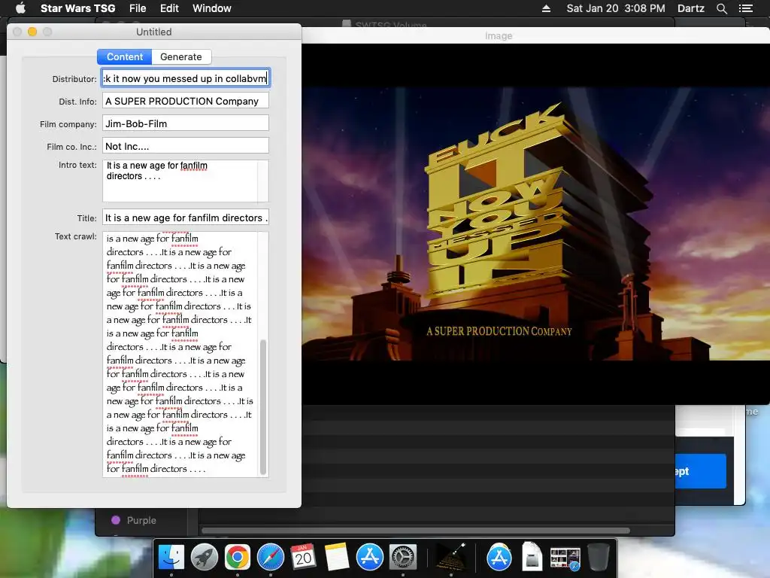Viewport: 770px width, 578px height.
Task: Select the Purple tag in Finder sidebar
Action: (x=134, y=520)
